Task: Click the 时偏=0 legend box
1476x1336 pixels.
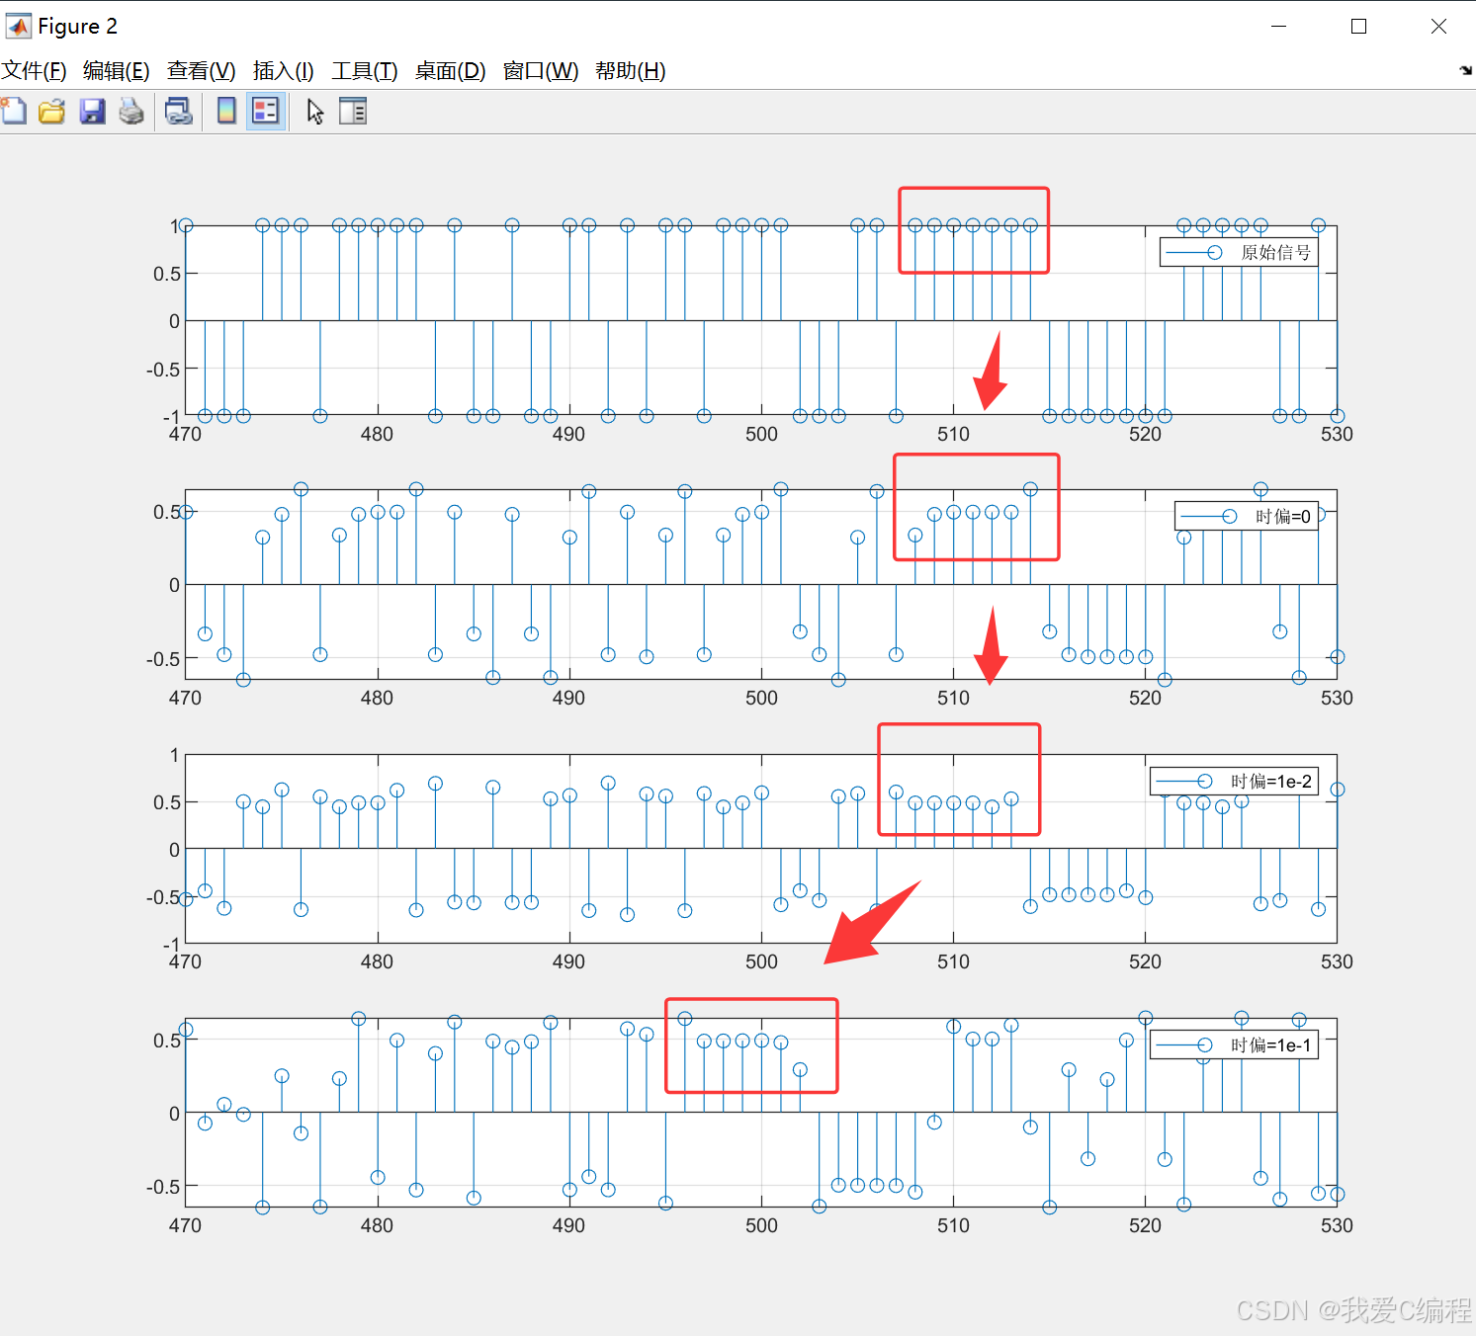Action: click(x=1247, y=516)
